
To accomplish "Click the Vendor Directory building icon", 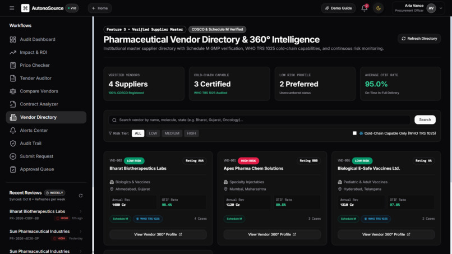I will 13,117.
